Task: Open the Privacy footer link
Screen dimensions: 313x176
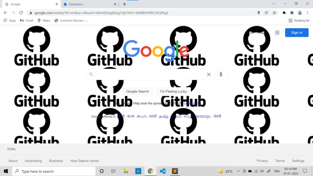Action: click(262, 161)
